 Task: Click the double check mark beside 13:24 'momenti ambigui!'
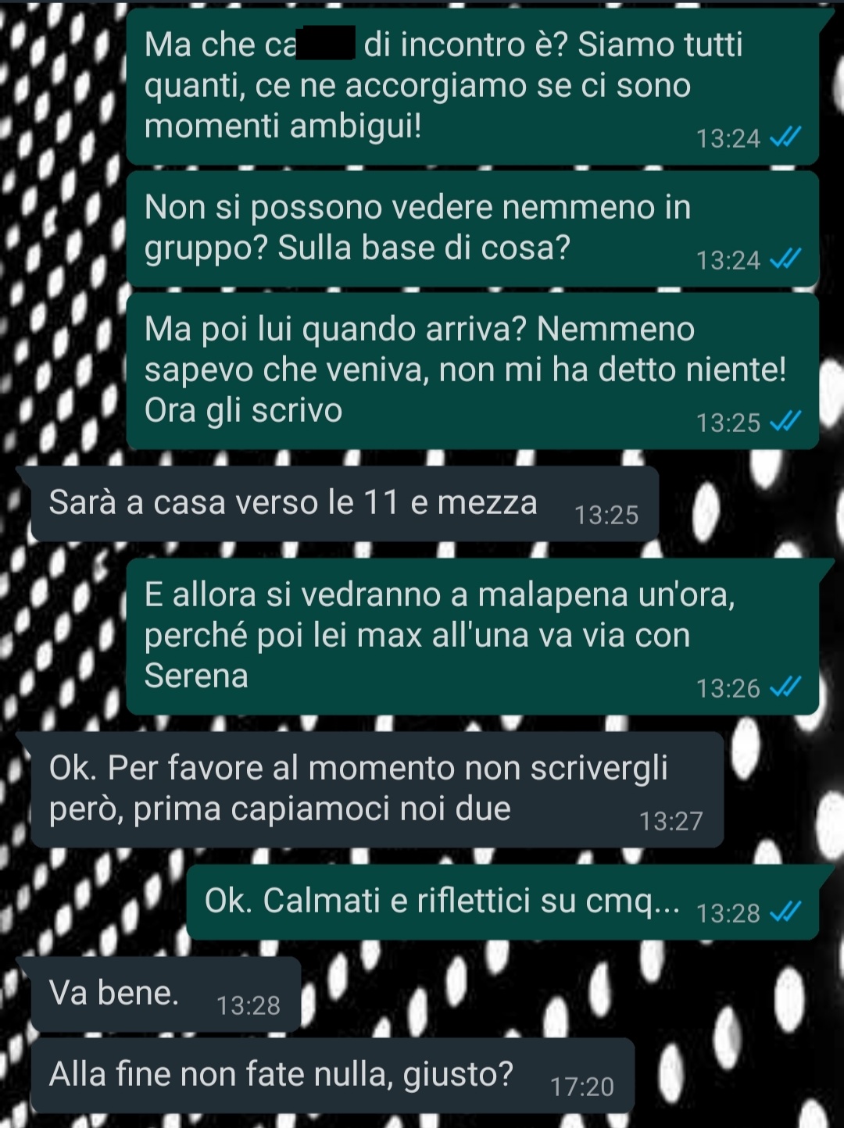coord(785,138)
